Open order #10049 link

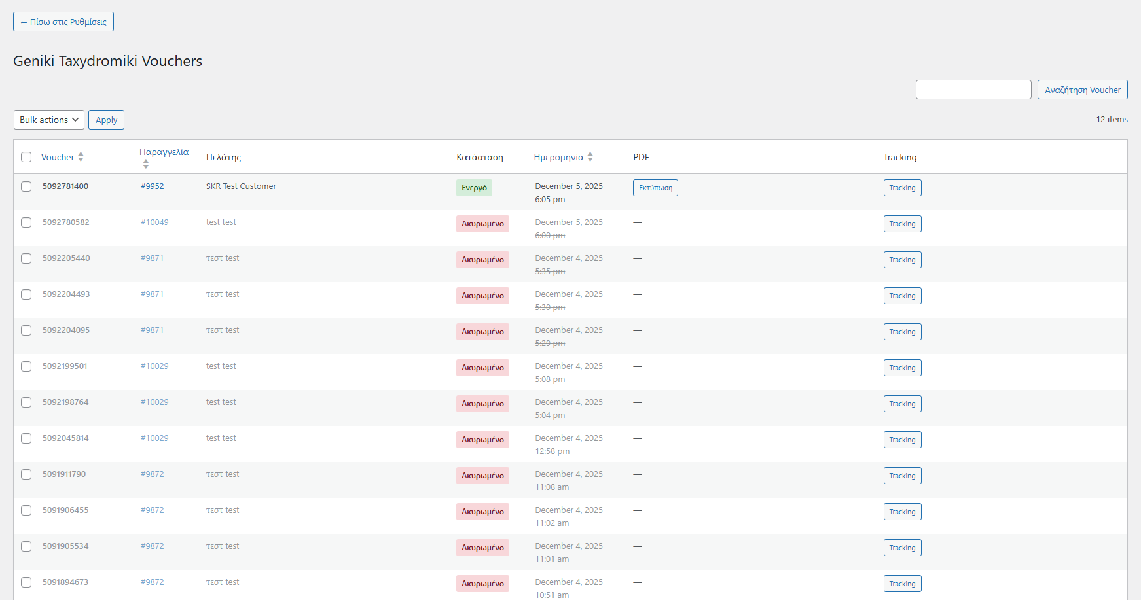pos(154,222)
